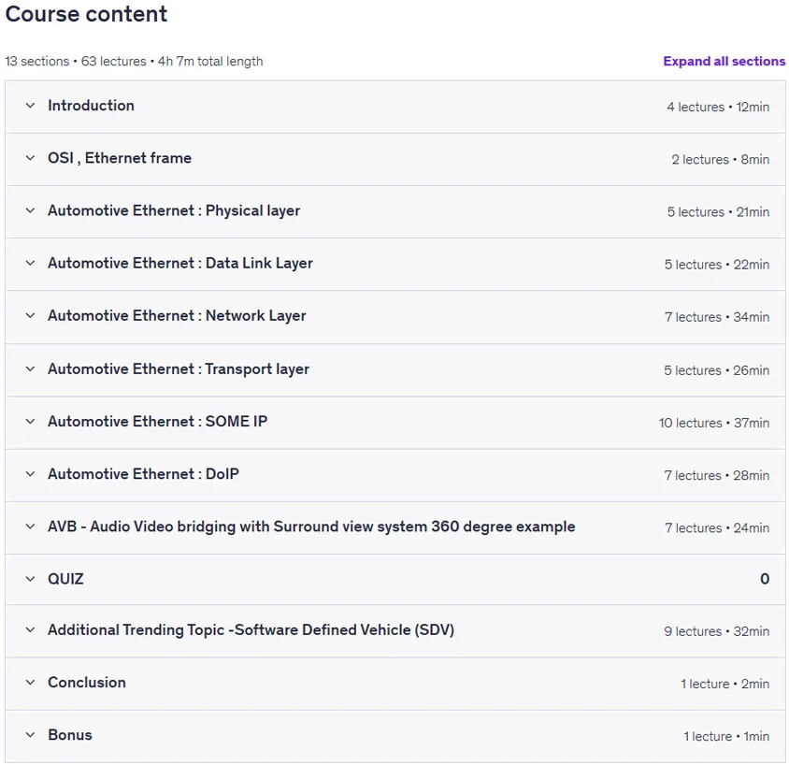
Task: Expand the OSI, Ethernet frame chevron
Action: [x=30, y=157]
